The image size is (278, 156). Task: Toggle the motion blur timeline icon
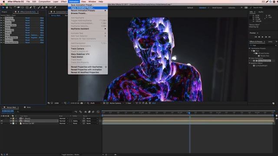(x=93, y=112)
